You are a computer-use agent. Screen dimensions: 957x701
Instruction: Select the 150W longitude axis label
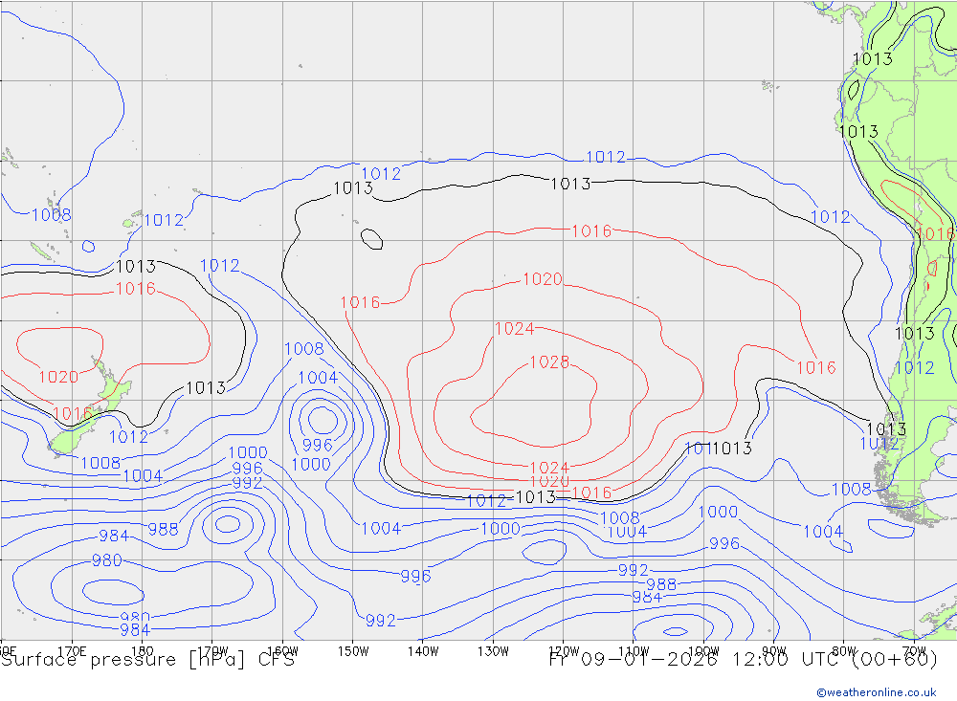(x=353, y=650)
